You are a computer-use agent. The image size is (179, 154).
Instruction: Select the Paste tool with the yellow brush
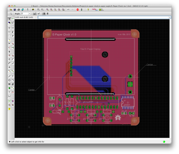coord(9,40)
